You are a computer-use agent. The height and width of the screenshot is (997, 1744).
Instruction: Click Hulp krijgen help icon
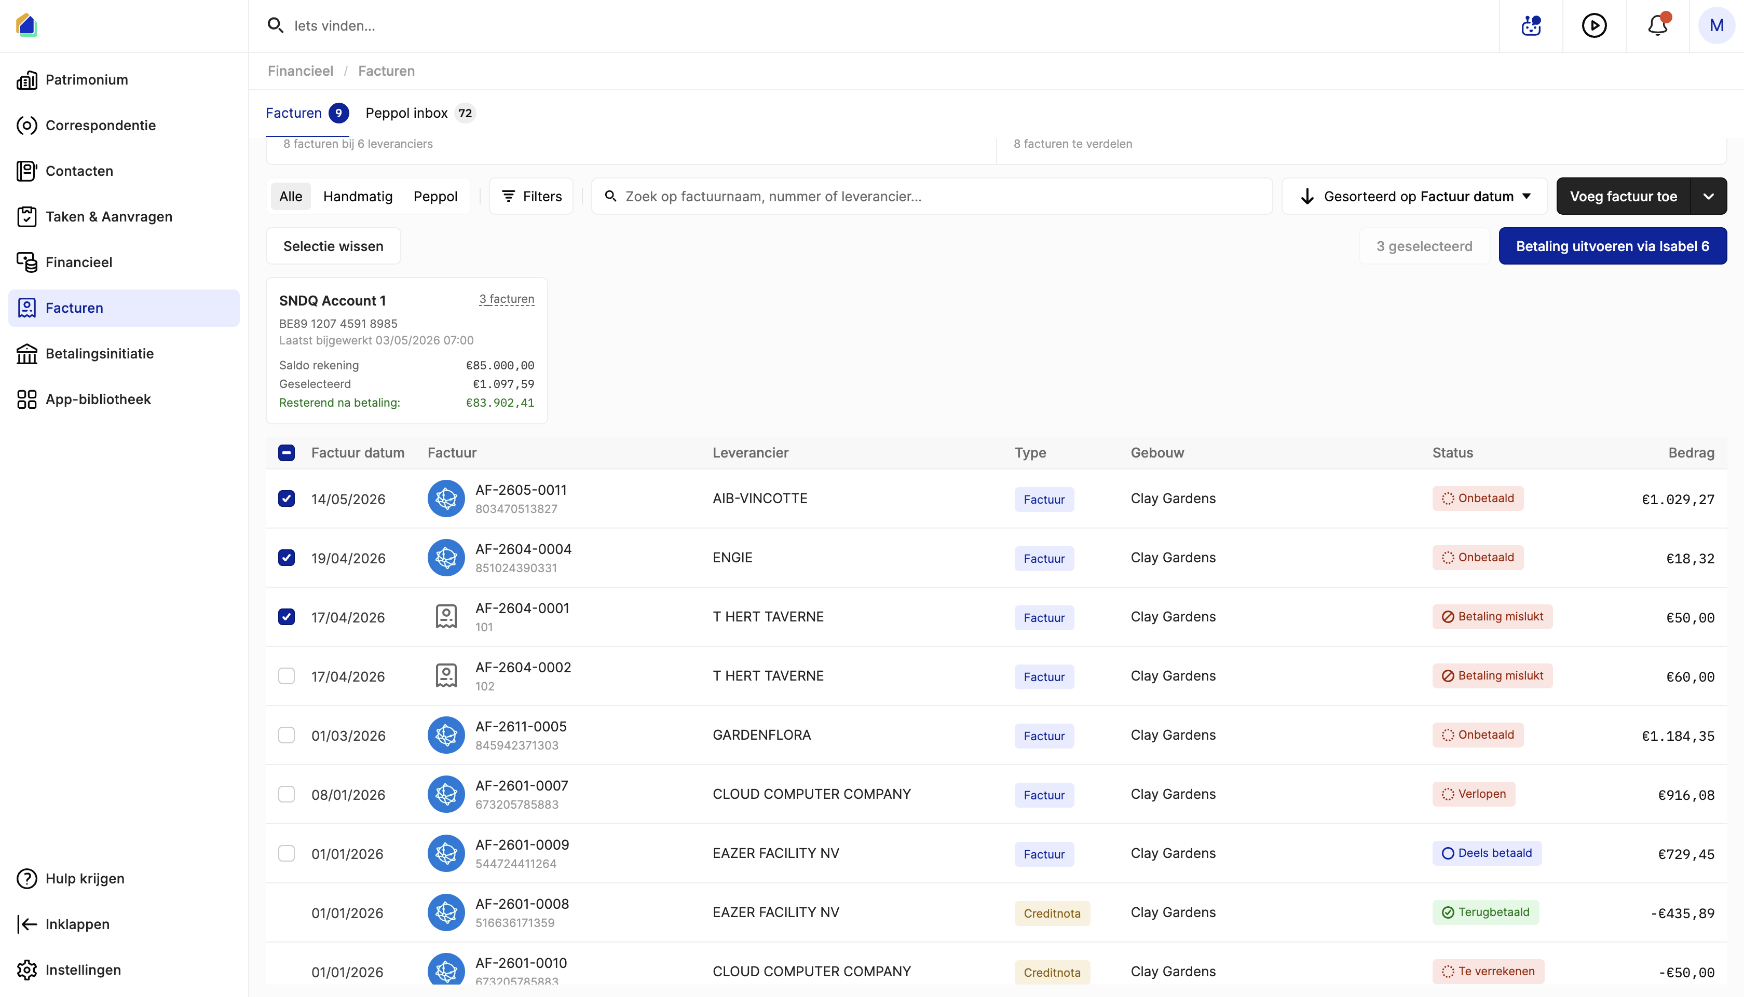coord(26,879)
